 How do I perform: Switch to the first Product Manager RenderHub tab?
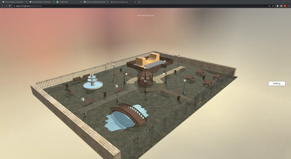(14, 2)
